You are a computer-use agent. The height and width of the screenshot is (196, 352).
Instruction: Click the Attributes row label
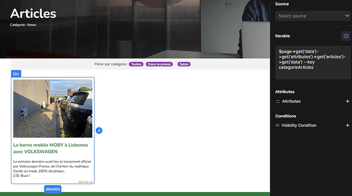(291, 101)
